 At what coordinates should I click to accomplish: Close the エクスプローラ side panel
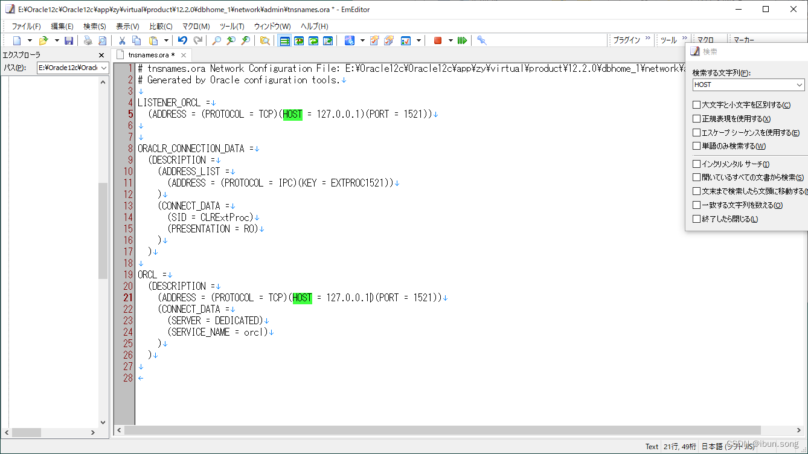pos(101,55)
